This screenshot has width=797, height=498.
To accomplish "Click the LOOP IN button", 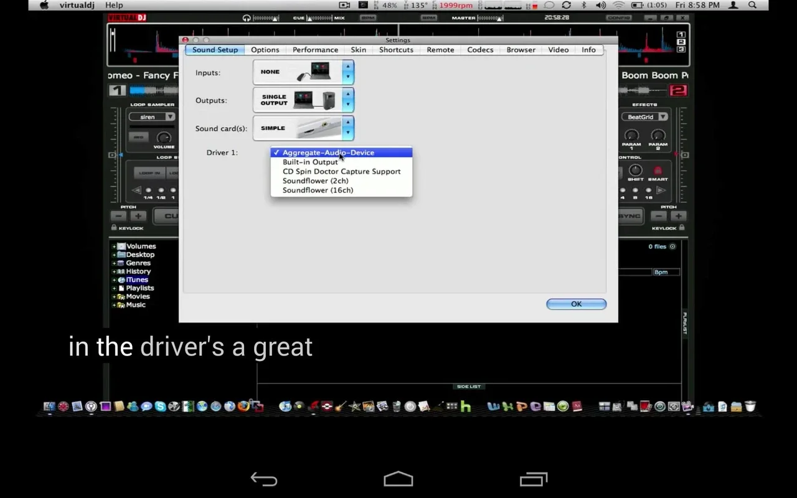I will [x=149, y=172].
